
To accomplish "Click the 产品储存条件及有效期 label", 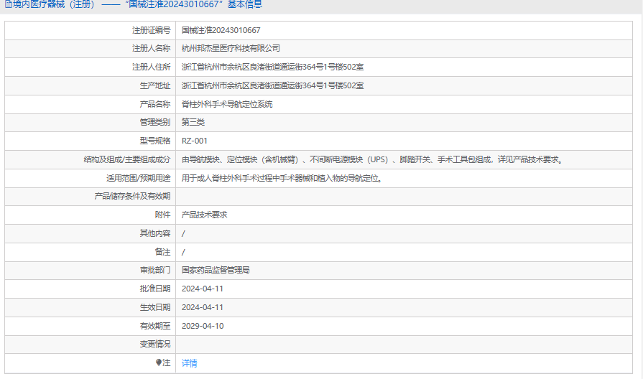I will pos(132,196).
